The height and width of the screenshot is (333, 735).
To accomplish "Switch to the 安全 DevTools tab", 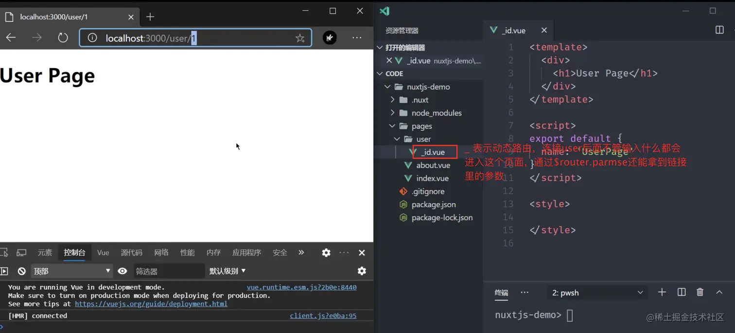I will pos(280,252).
